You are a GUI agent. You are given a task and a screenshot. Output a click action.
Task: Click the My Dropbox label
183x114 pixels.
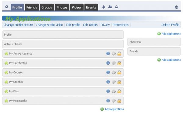[x=16, y=82]
